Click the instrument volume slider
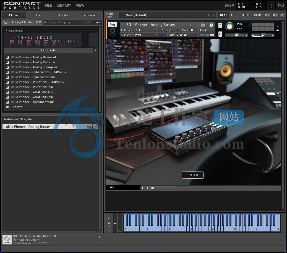The width and height of the screenshot is (287, 253). point(263,35)
